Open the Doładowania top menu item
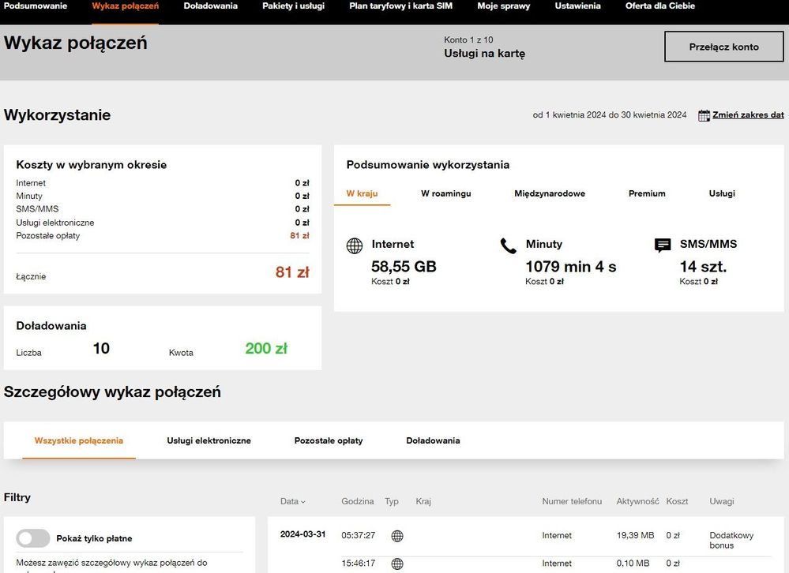This screenshot has width=789, height=573. tap(210, 6)
